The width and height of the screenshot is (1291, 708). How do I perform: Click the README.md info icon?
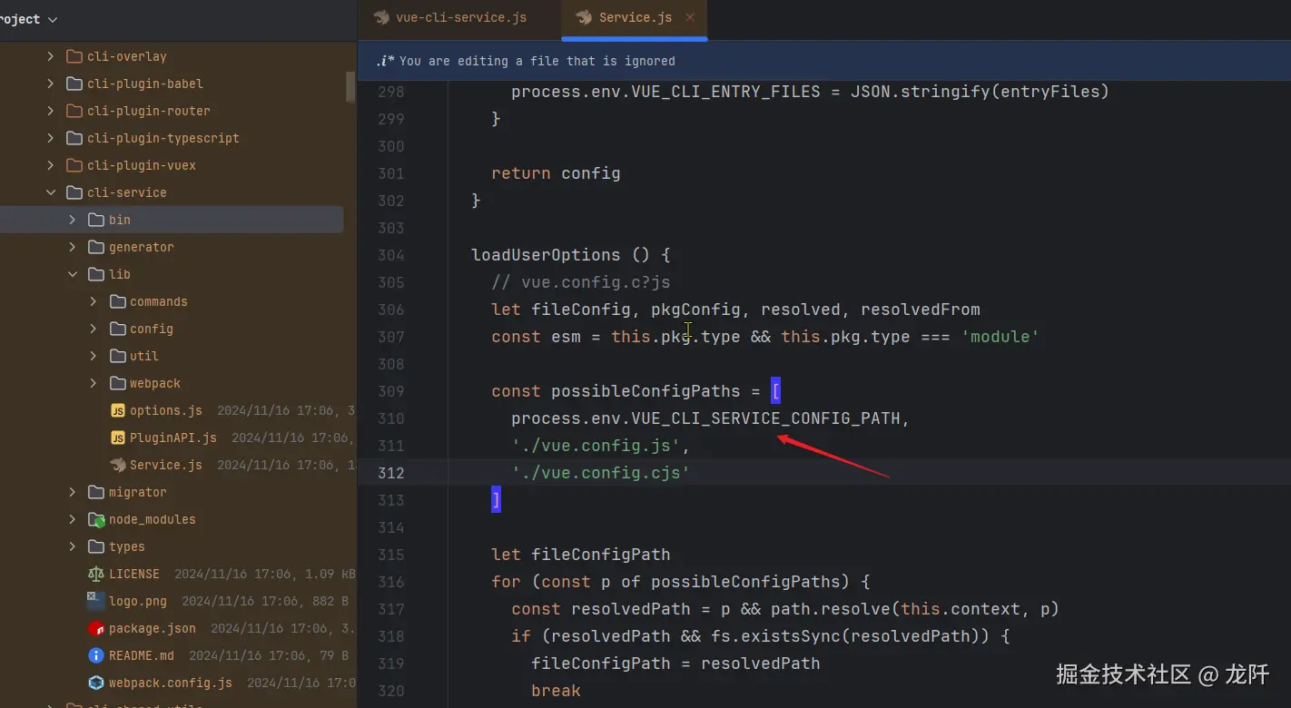coord(96,655)
